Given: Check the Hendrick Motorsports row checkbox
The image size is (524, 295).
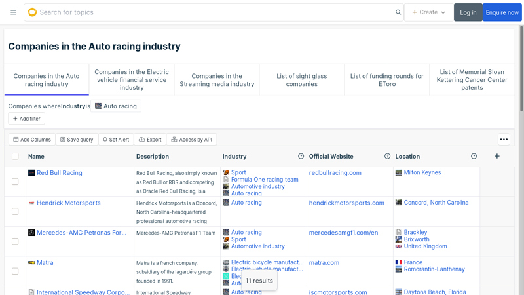Looking at the screenshot, I should point(15,211).
